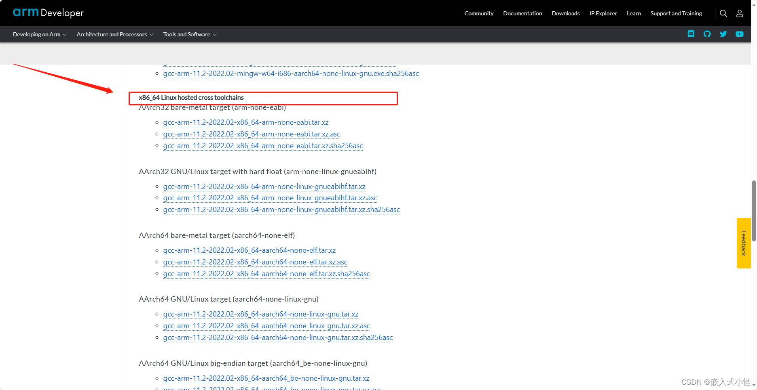Image resolution: width=757 pixels, height=390 pixels.
Task: Open the YouTube icon link
Action: (x=740, y=34)
